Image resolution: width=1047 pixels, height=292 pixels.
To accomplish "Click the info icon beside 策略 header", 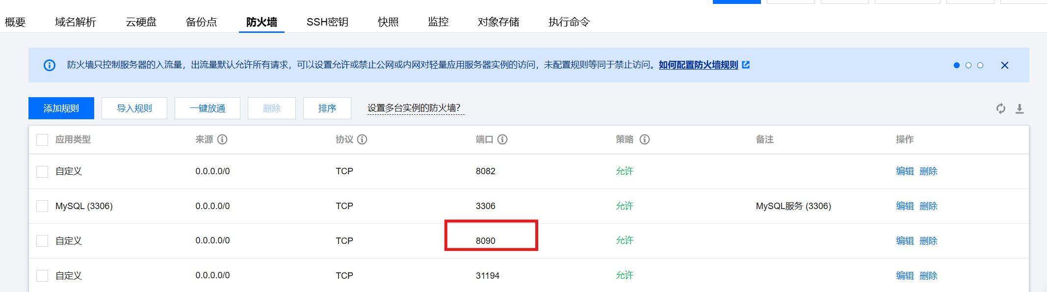I will pyautogui.click(x=645, y=139).
